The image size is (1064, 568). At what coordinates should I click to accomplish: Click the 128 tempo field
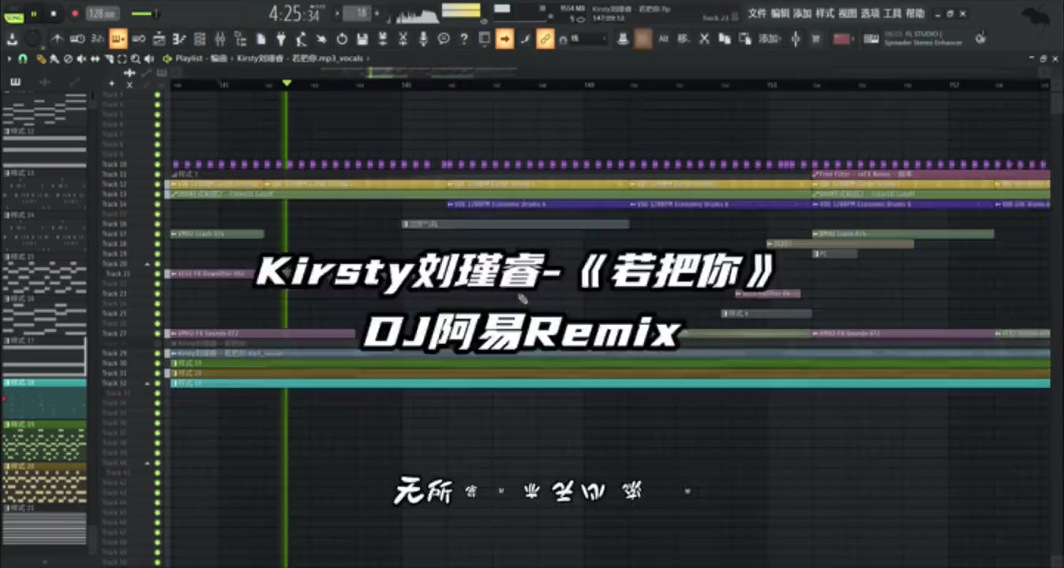[103, 13]
